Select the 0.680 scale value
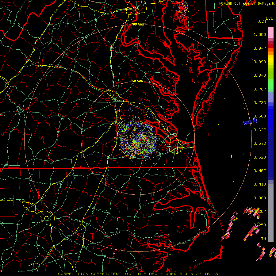Screen dimensions: 276x276 tap(260, 116)
